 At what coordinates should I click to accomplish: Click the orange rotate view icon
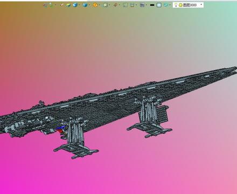[115, 5]
